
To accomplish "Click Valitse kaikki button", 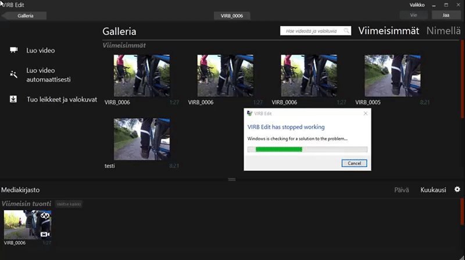I will 69,204.
